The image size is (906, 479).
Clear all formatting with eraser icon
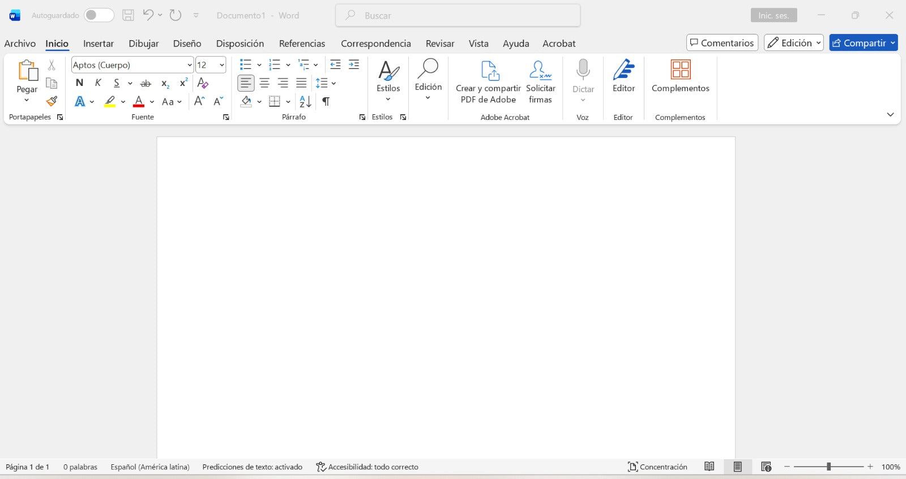click(x=203, y=83)
